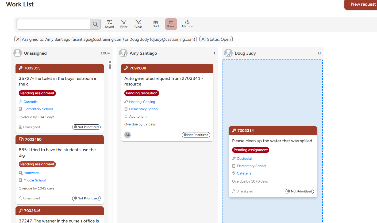Select the Board view
The height and width of the screenshot is (223, 377).
coord(171,24)
